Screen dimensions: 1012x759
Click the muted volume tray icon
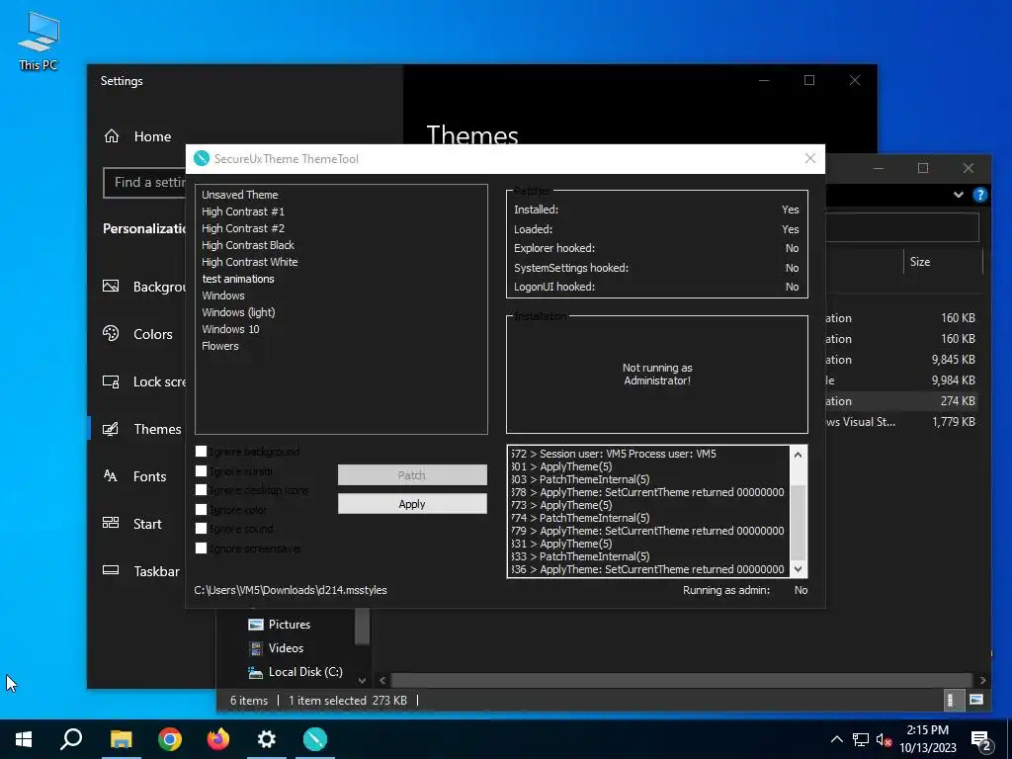click(x=885, y=740)
